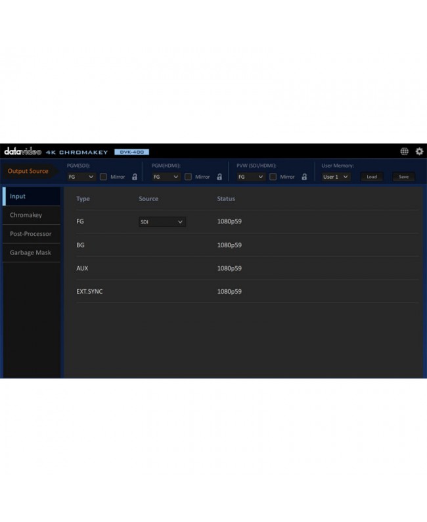Enable Mirror checkbox for PVW (SDI/HDMI)

(273, 177)
